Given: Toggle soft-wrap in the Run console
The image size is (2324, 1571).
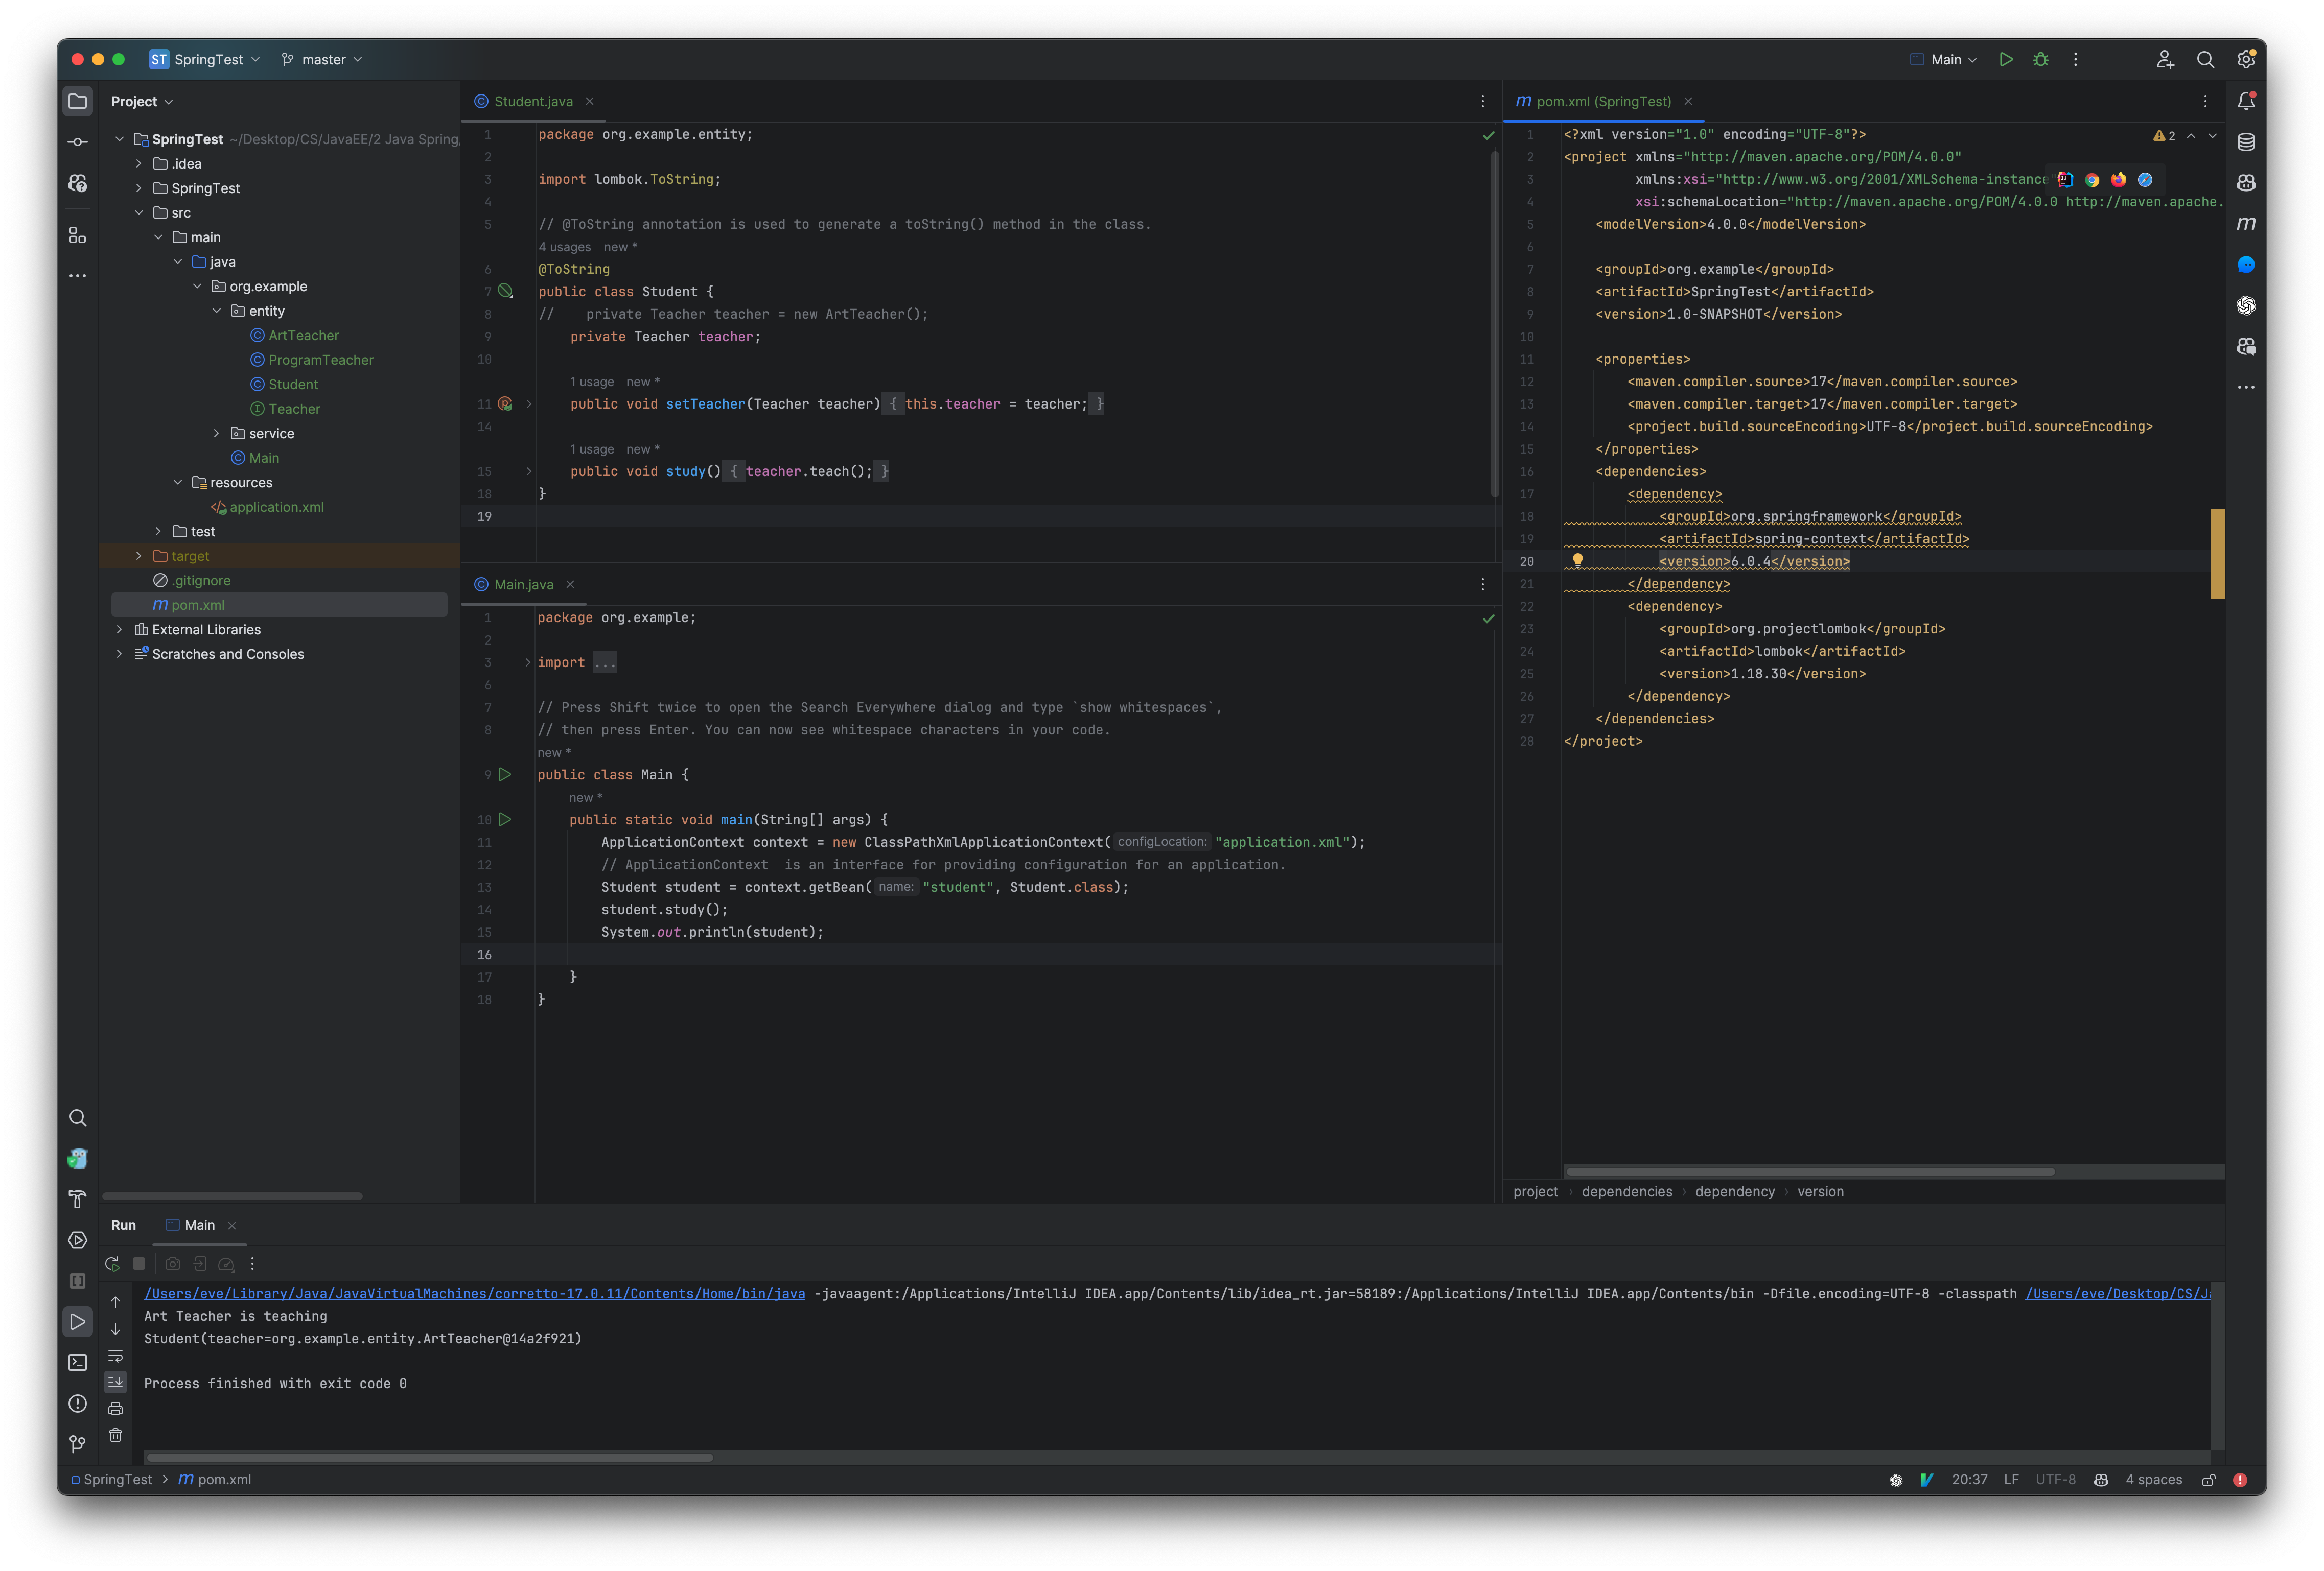Looking at the screenshot, I should coord(116,1356).
